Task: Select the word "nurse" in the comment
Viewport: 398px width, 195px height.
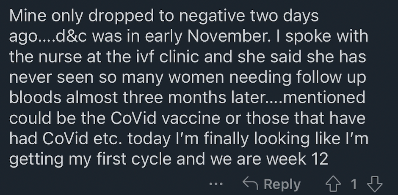Action: tap(60, 57)
